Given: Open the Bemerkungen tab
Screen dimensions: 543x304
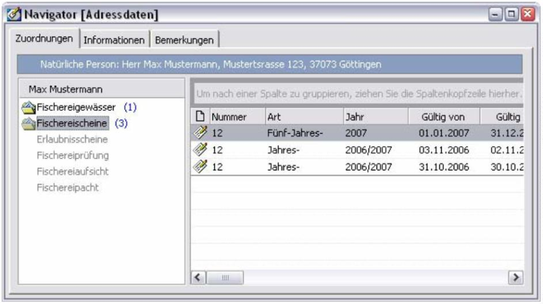Looking at the screenshot, I should (184, 40).
